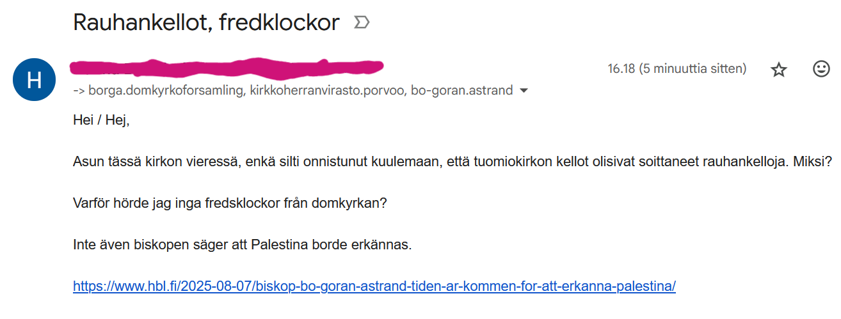Click the line Inte även biskopen säger

[x=241, y=244]
